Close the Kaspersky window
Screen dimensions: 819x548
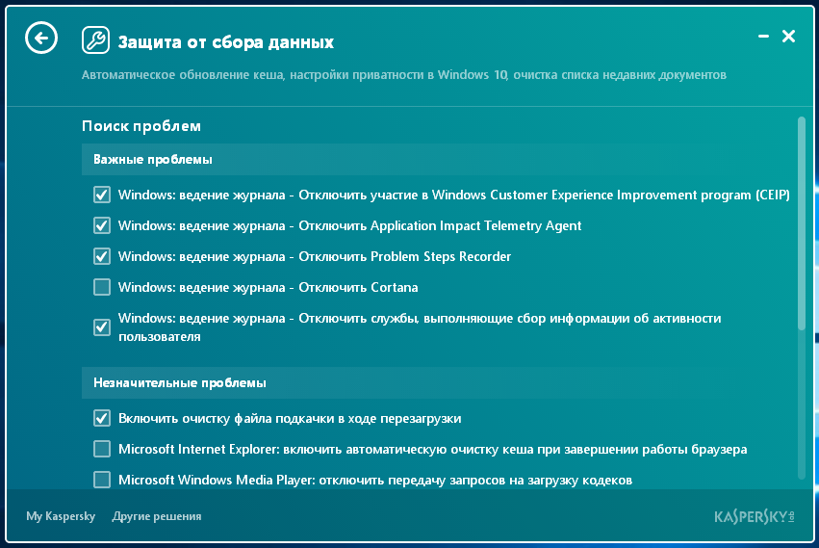(788, 36)
